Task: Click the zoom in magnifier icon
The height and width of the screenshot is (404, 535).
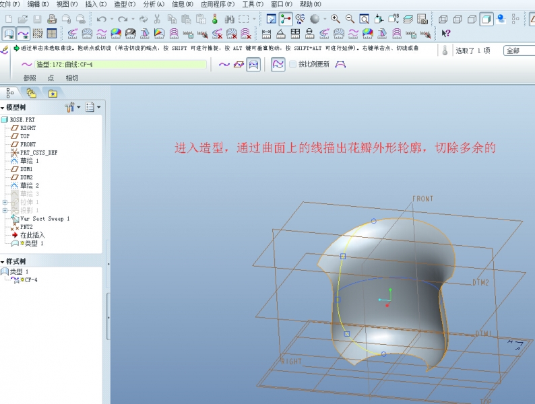Action: [x=335, y=19]
